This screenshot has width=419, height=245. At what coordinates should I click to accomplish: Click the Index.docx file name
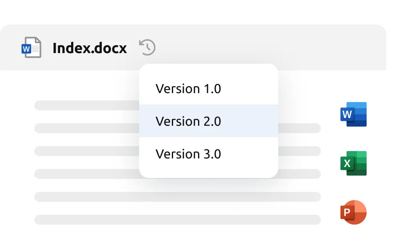point(90,48)
